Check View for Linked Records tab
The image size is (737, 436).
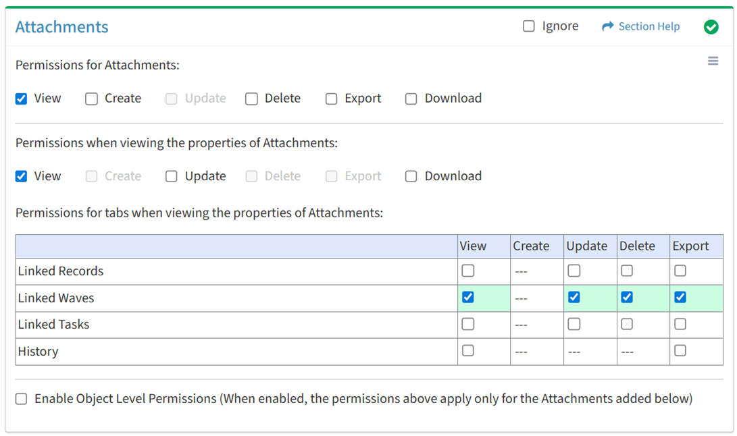click(467, 271)
